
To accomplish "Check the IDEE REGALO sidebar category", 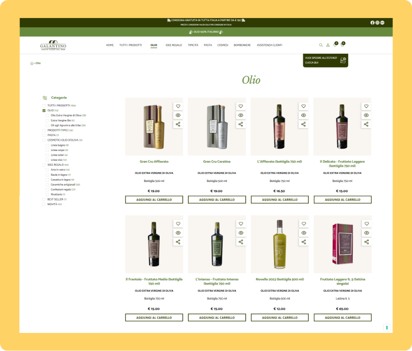I will (x=44, y=165).
